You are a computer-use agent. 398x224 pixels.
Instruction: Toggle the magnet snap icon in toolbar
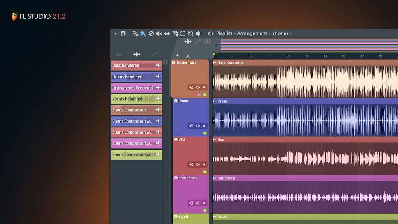click(123, 34)
